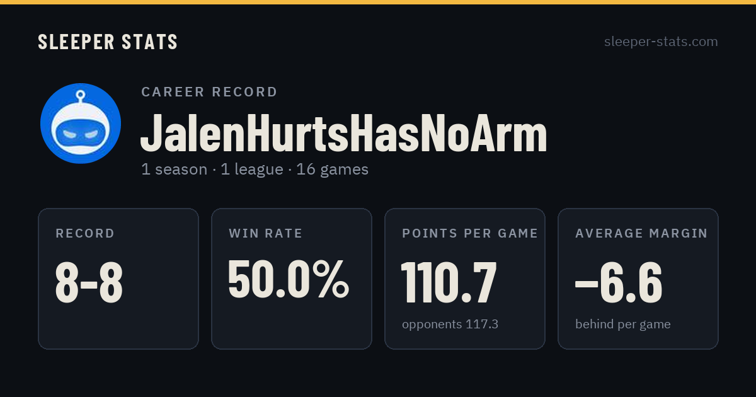Click the SLEEPER STATS logo text
Screen dimensions: 756x397
(108, 42)
